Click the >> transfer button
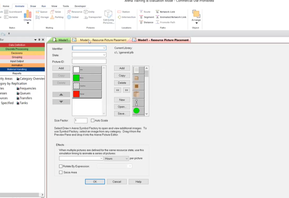 pyautogui.click(x=126, y=90)
